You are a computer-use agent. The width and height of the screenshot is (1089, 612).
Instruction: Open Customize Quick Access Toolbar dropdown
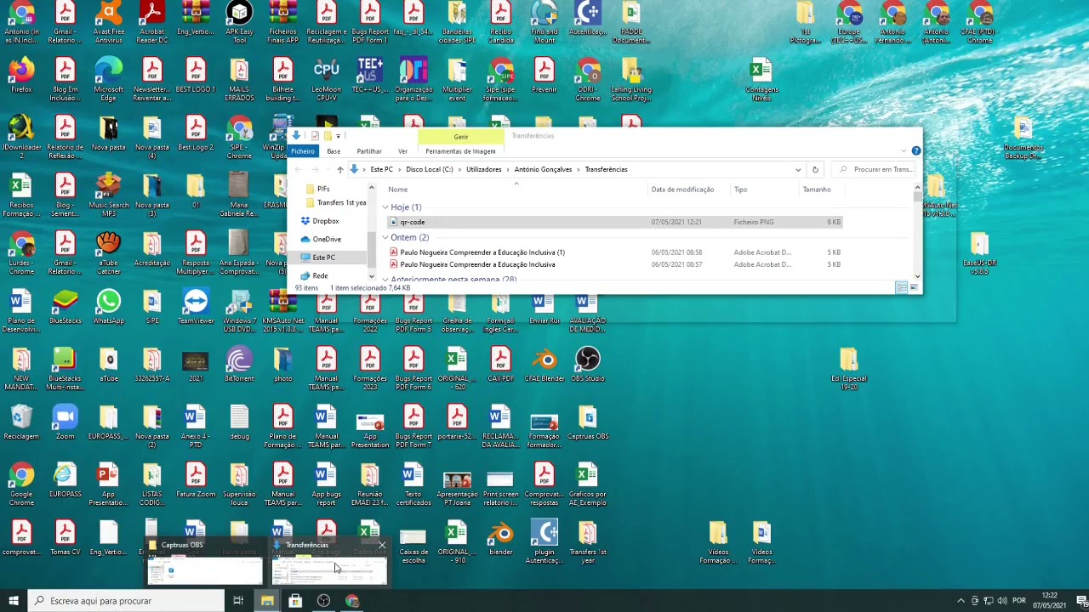(339, 136)
